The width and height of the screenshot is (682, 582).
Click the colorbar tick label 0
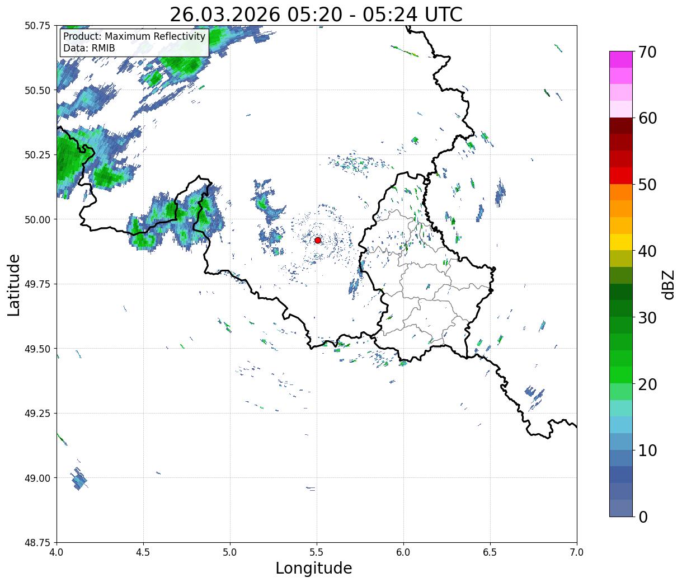pyautogui.click(x=643, y=517)
